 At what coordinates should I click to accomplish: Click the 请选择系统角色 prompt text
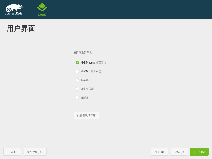pyautogui.click(x=82, y=53)
